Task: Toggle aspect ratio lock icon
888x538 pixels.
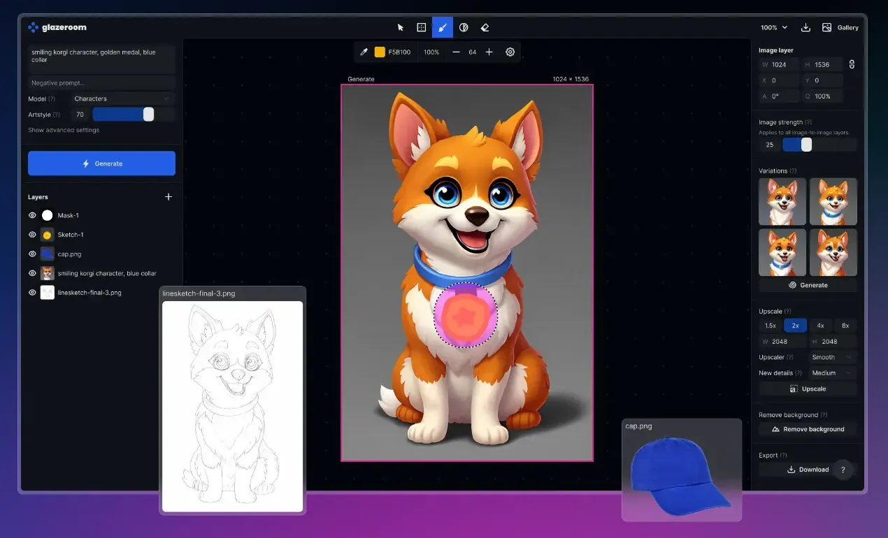Action: tap(852, 64)
